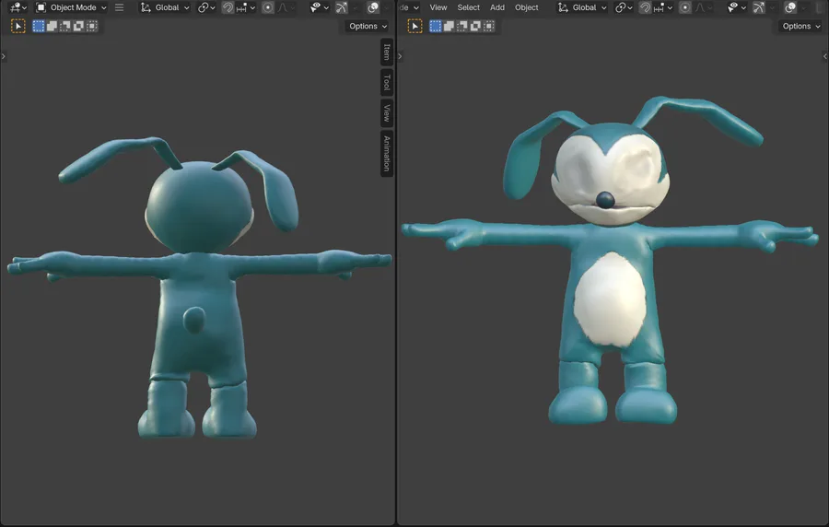Screen dimensions: 829x527
Task: Click proportional falloff curve icon, right viewport
Action: point(700,7)
